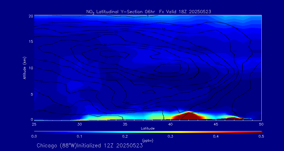Select the "(ppbv)" units label
284x151 pixels.
[x=148, y=140]
